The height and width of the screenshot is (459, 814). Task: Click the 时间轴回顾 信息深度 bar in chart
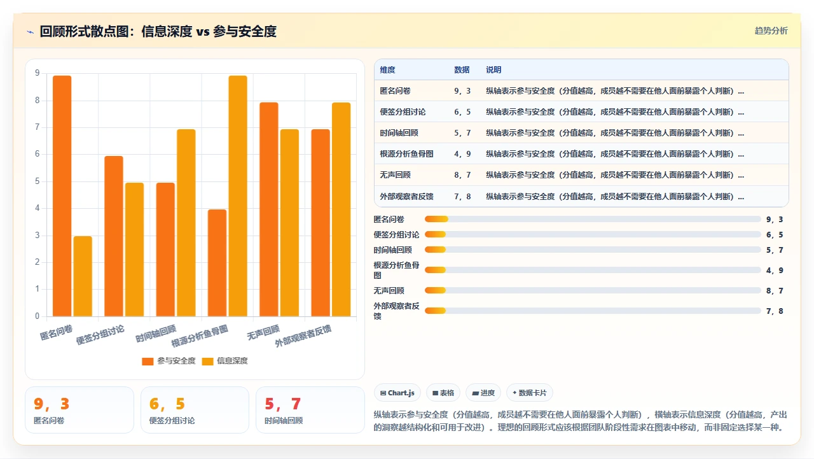pyautogui.click(x=186, y=223)
